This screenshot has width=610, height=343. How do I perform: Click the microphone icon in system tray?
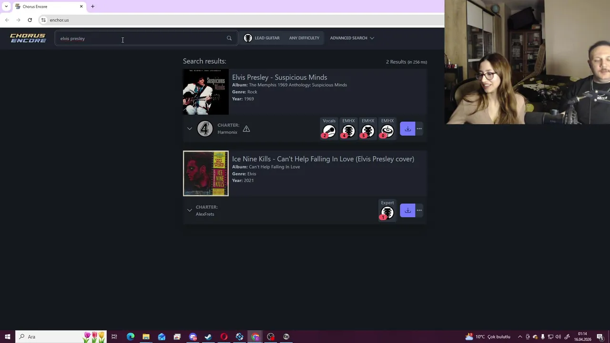pyautogui.click(x=543, y=337)
